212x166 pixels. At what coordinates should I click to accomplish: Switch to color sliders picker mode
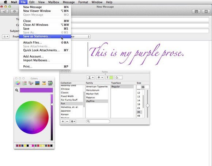coord(24,83)
